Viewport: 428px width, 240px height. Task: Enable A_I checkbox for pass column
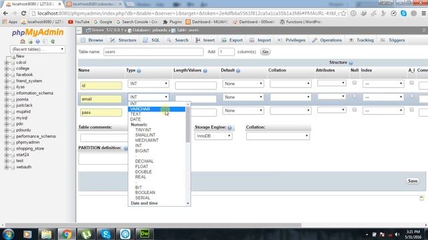411,109
